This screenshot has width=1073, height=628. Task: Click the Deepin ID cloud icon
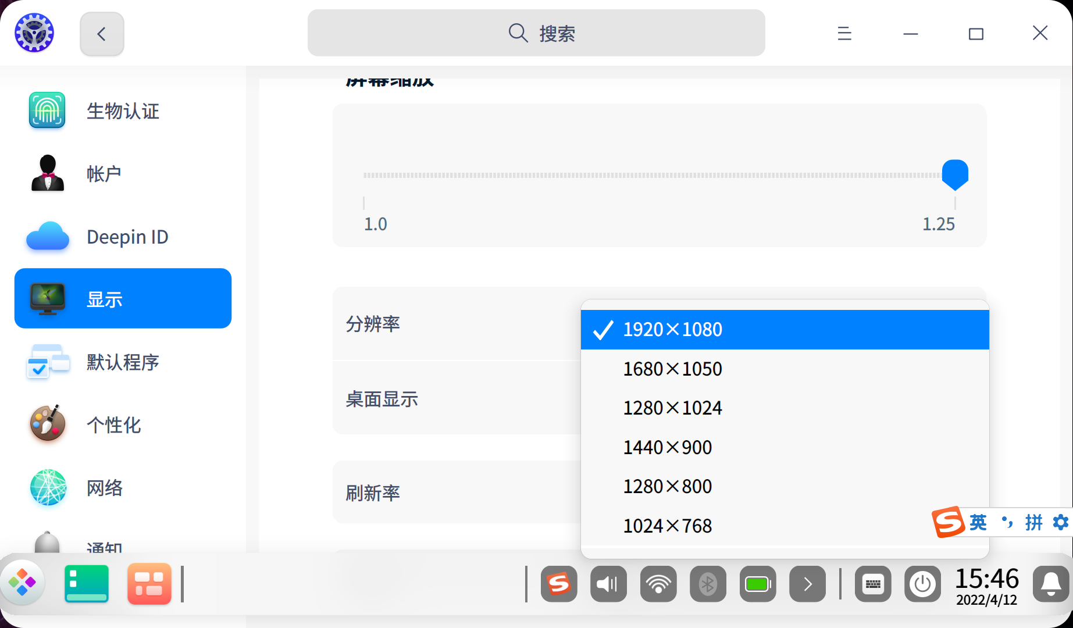pyautogui.click(x=47, y=237)
